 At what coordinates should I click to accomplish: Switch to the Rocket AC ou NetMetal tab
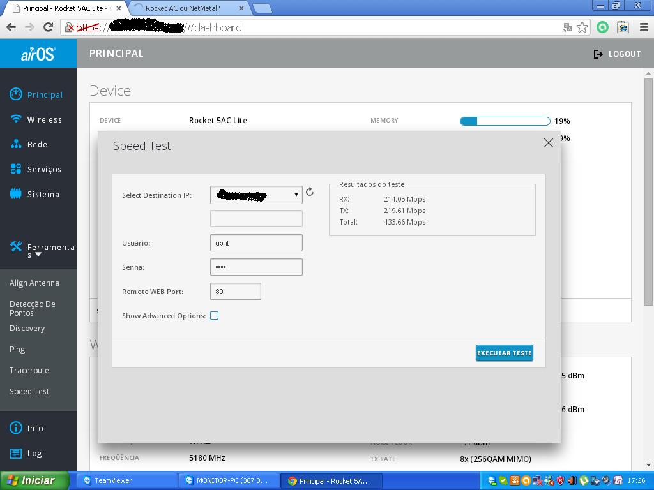coord(183,8)
